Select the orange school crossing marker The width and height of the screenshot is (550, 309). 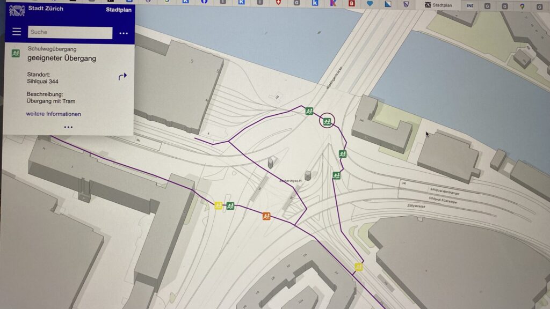tap(266, 216)
